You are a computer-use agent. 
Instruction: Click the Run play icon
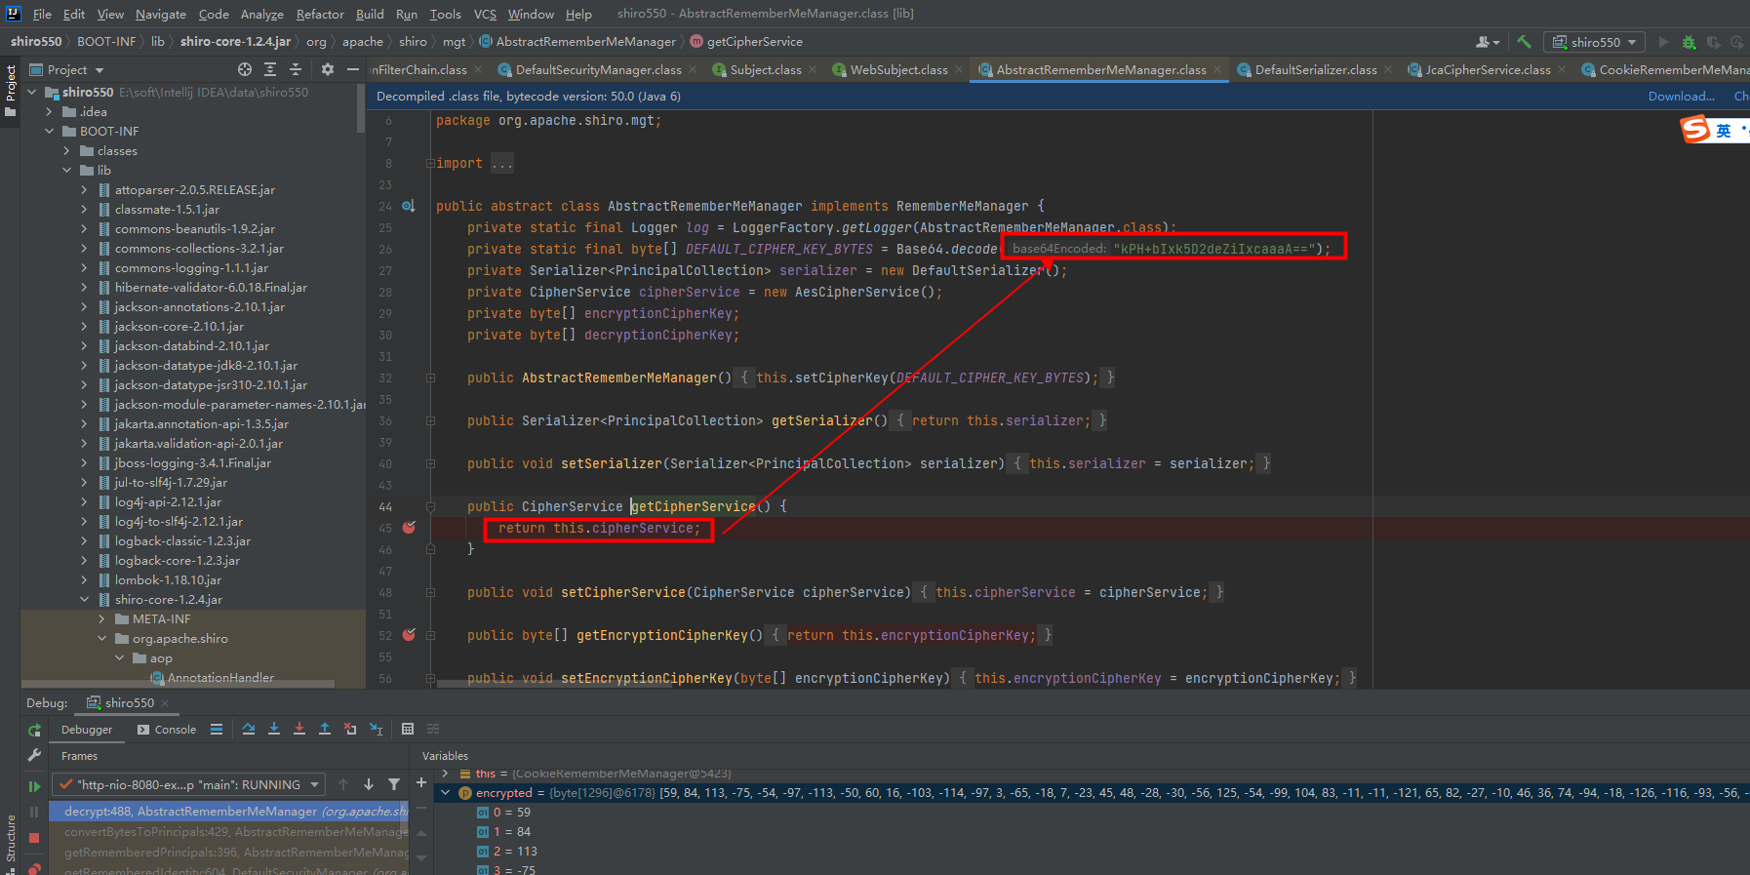click(x=1663, y=42)
